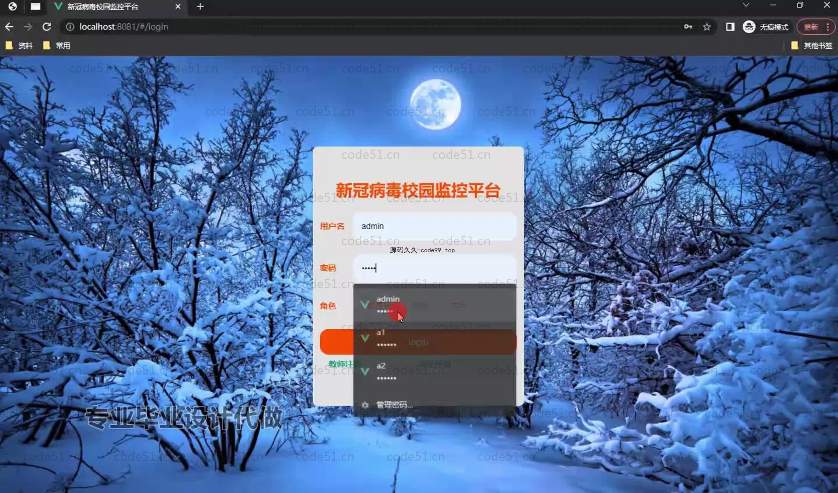Bookmark this page with the star

pyautogui.click(x=707, y=27)
